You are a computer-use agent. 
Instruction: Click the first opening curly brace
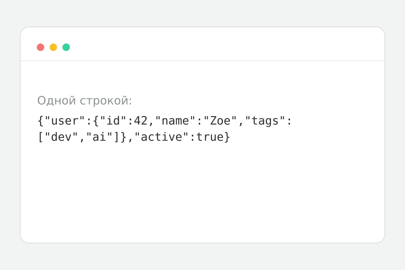pyautogui.click(x=40, y=121)
